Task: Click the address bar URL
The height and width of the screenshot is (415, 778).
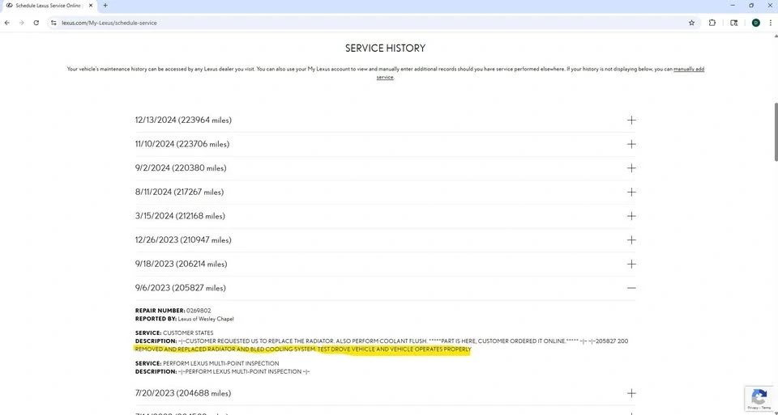Action: click(x=109, y=23)
